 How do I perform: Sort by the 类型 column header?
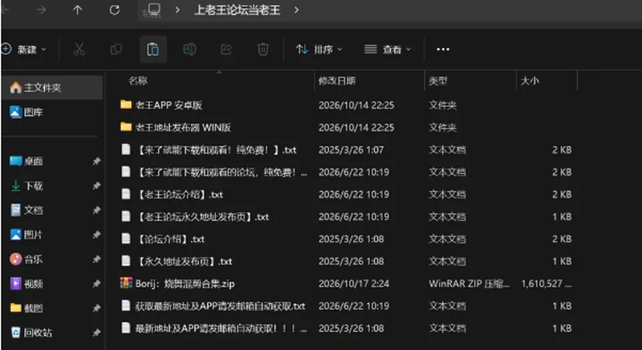tap(438, 81)
